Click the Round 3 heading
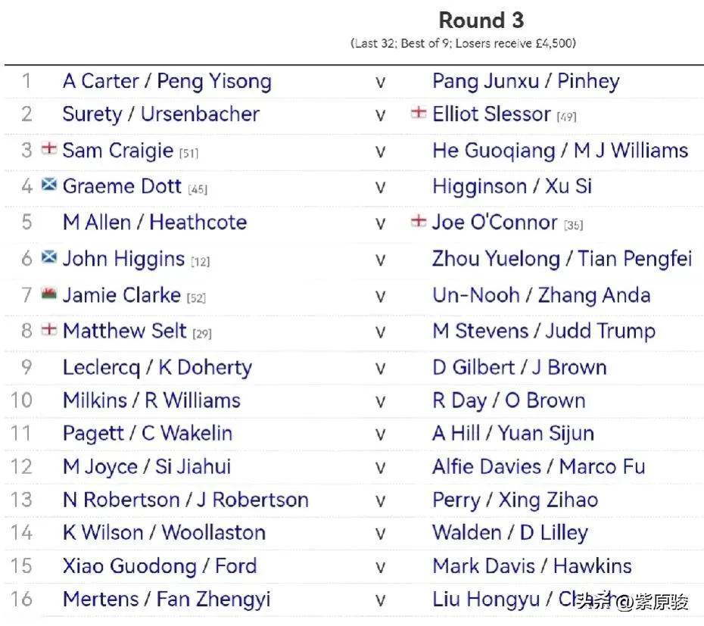704x626 pixels. pyautogui.click(x=481, y=20)
